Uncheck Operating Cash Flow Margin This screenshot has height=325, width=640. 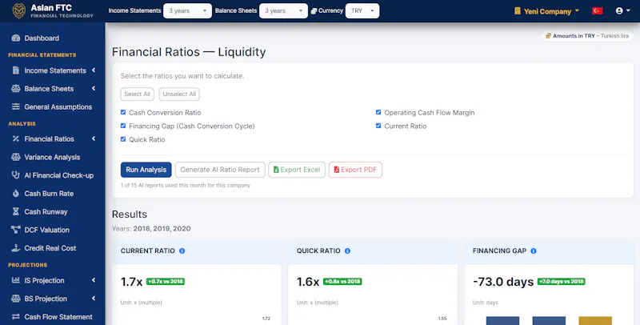click(378, 112)
